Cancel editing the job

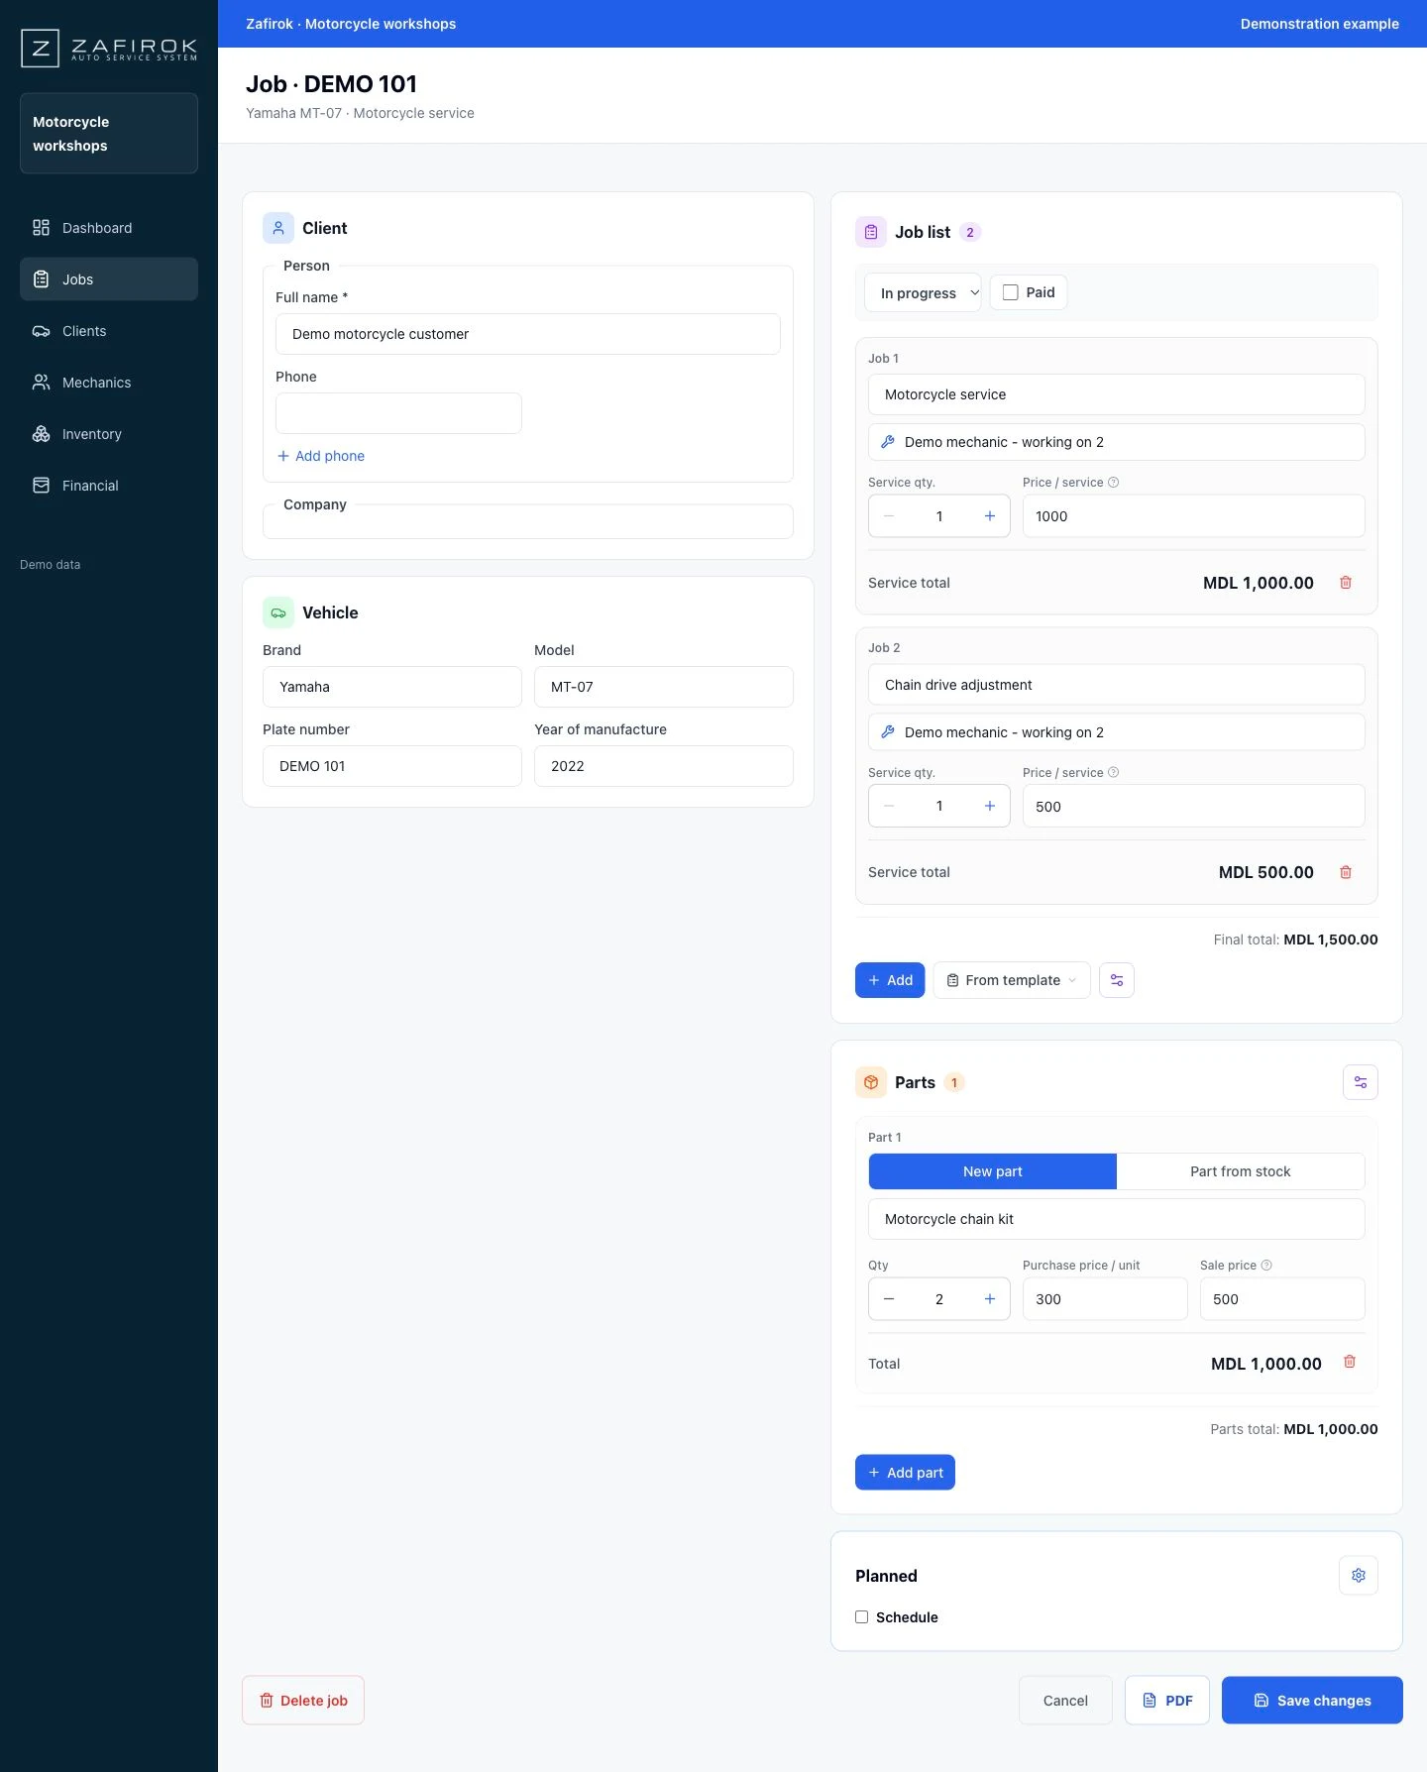1065,1701
